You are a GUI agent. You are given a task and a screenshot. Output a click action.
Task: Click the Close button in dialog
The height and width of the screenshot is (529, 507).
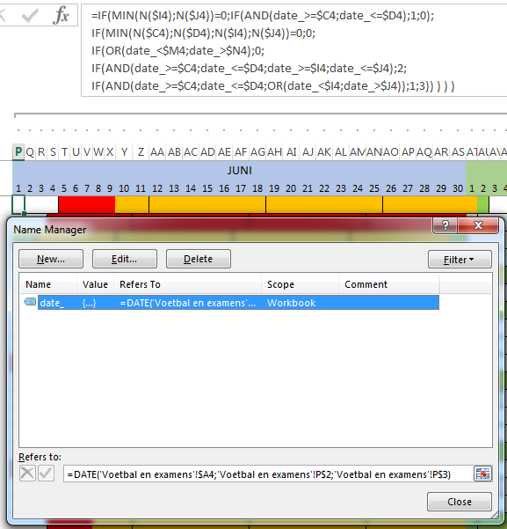(x=460, y=502)
